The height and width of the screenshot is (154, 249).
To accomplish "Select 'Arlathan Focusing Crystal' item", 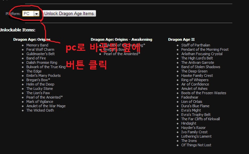I will pos(202,54).
